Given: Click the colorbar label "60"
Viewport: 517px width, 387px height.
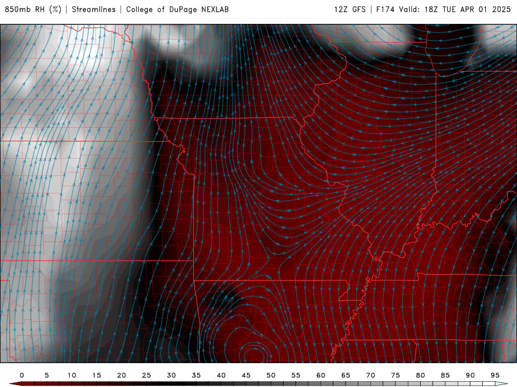Looking at the screenshot, I should [321, 375].
